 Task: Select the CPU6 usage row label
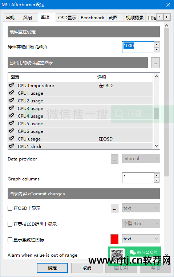click(31, 131)
